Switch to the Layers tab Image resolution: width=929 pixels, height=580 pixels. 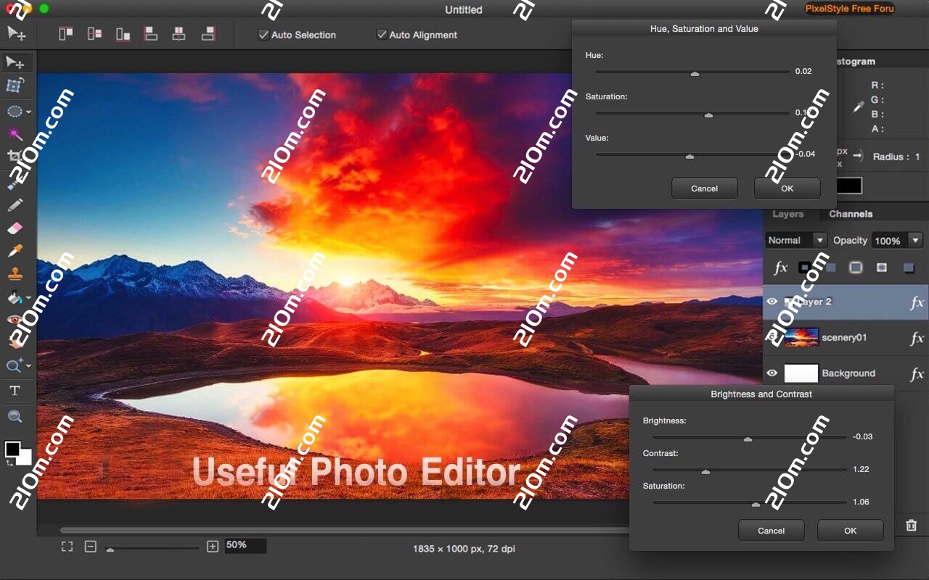pos(787,214)
